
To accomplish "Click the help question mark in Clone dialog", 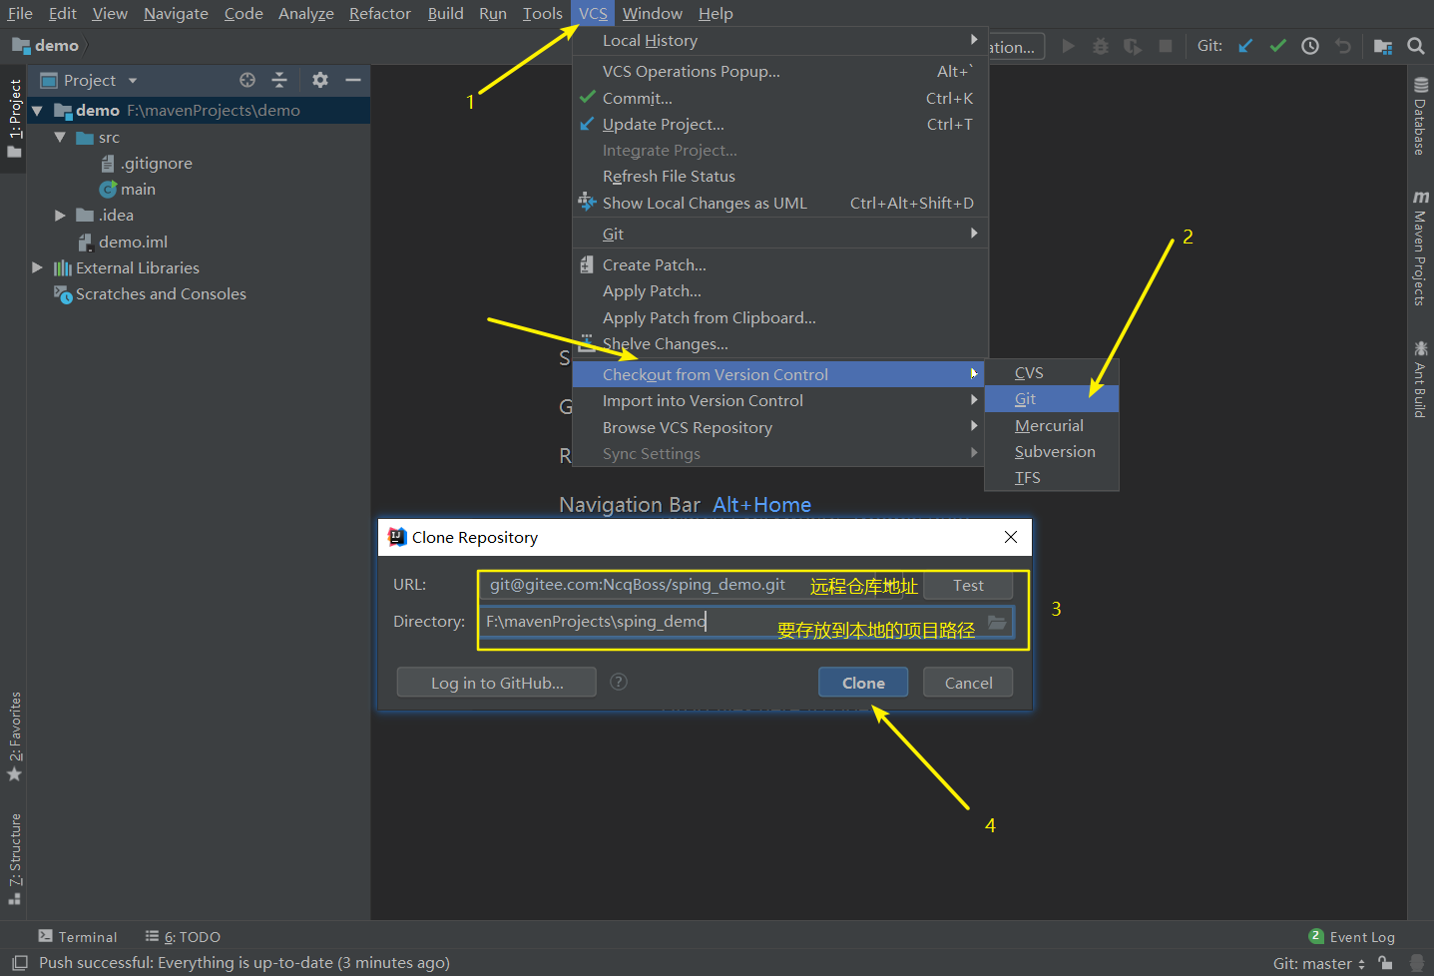I will coord(619,682).
